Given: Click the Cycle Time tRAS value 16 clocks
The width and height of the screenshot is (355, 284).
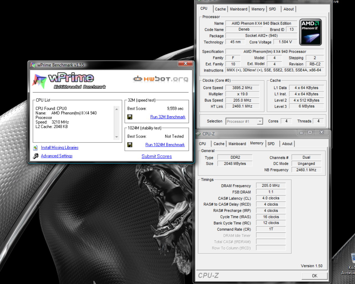Looking at the screenshot, I should click(x=271, y=217).
